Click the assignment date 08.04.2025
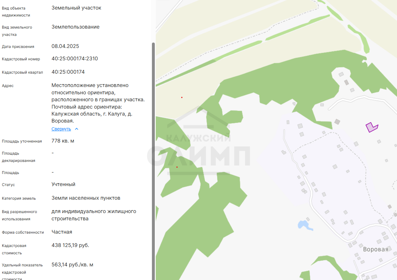This screenshot has height=280, width=397. [x=65, y=46]
